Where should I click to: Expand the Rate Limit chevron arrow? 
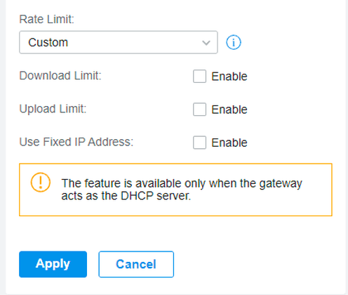(x=206, y=43)
